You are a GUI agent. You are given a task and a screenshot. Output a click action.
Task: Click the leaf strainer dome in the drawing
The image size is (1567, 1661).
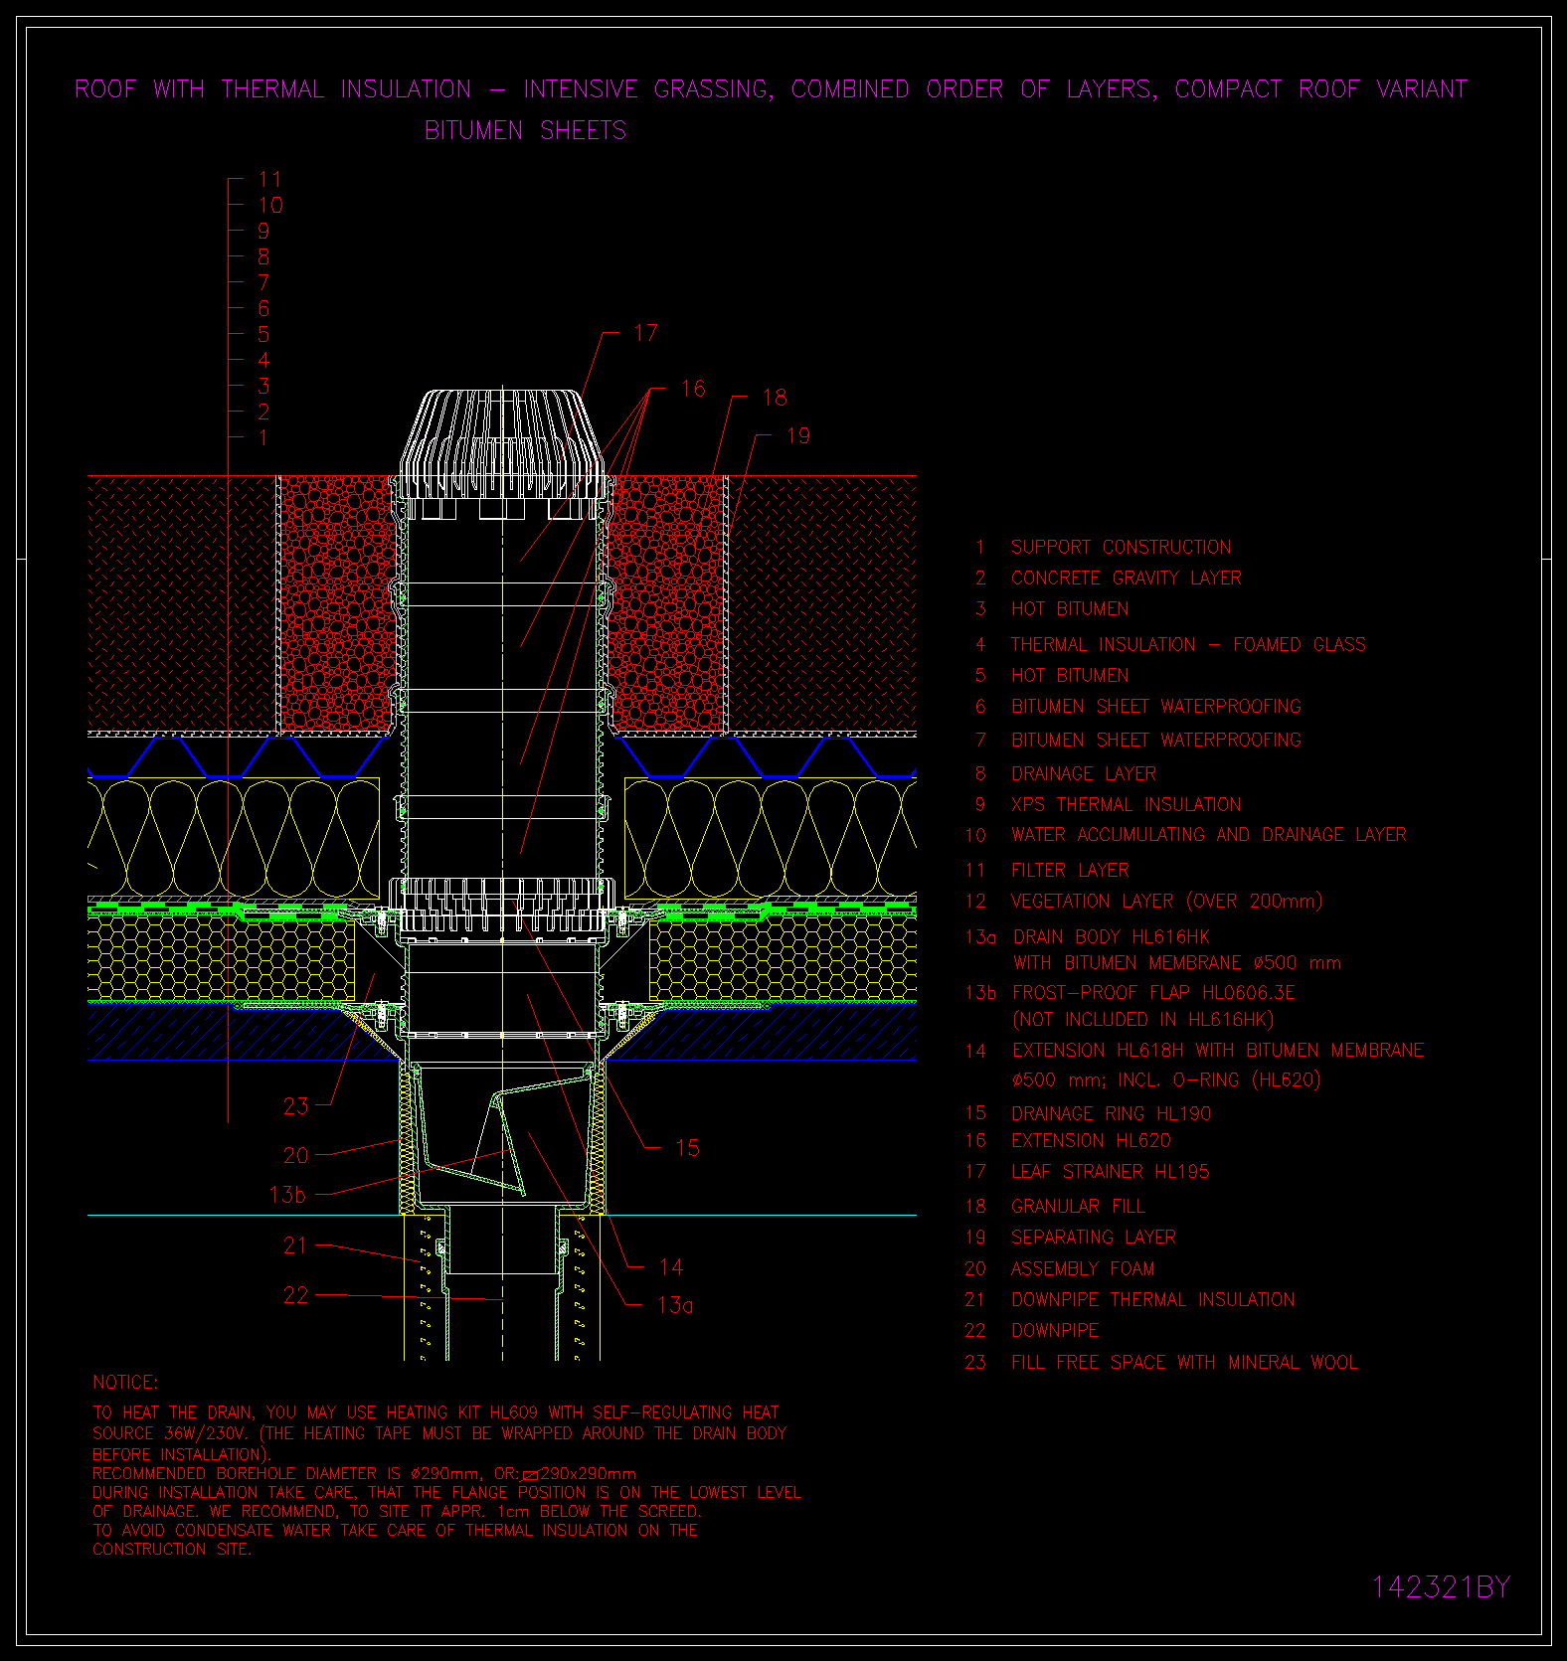tap(502, 444)
